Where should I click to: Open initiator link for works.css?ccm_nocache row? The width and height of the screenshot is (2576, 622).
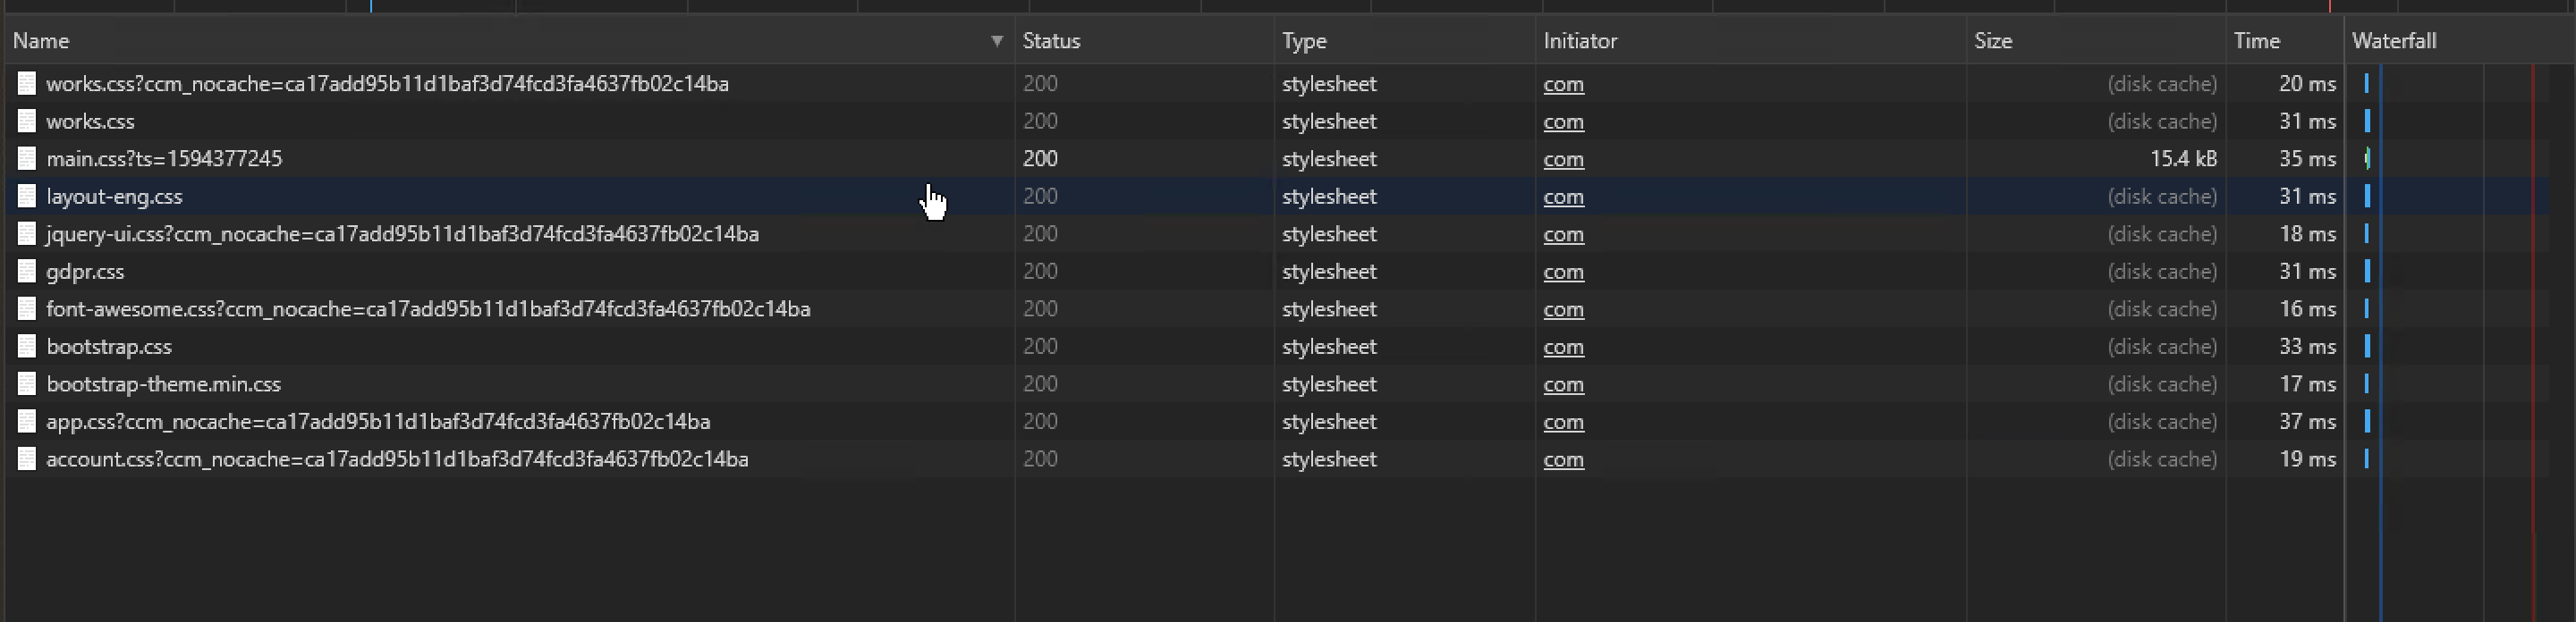1563,84
